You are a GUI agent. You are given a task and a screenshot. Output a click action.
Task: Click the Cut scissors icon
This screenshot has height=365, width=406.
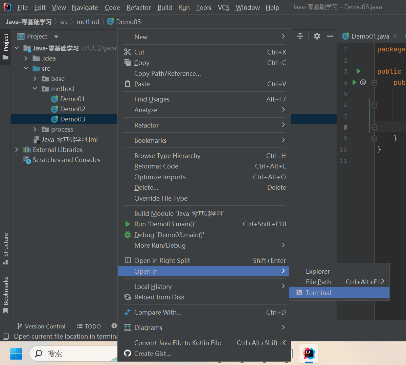point(128,52)
